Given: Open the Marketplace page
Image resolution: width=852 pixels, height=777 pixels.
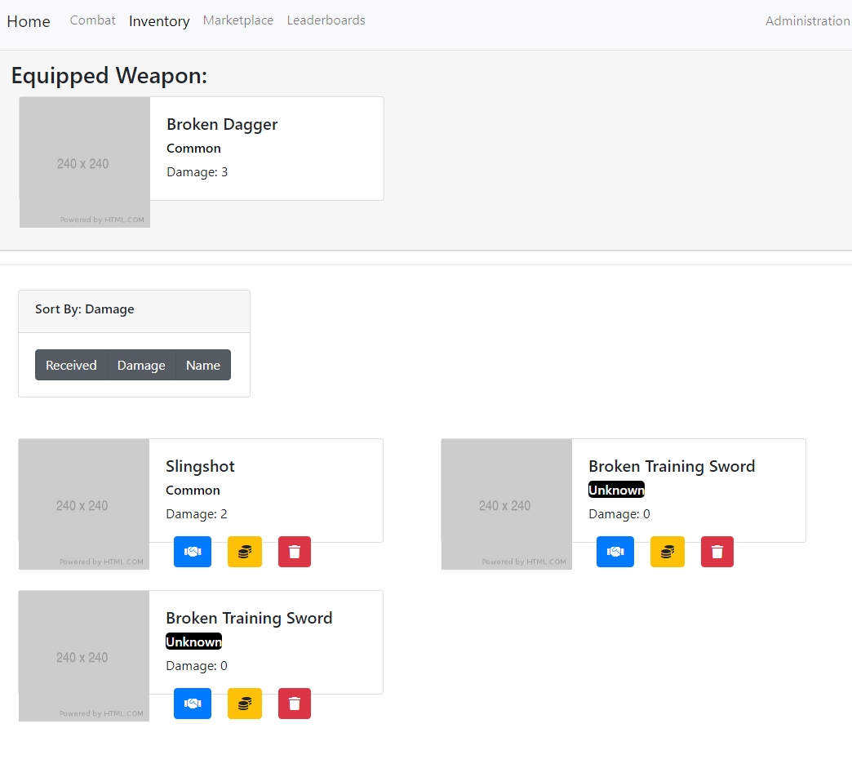Looking at the screenshot, I should pyautogui.click(x=238, y=20).
